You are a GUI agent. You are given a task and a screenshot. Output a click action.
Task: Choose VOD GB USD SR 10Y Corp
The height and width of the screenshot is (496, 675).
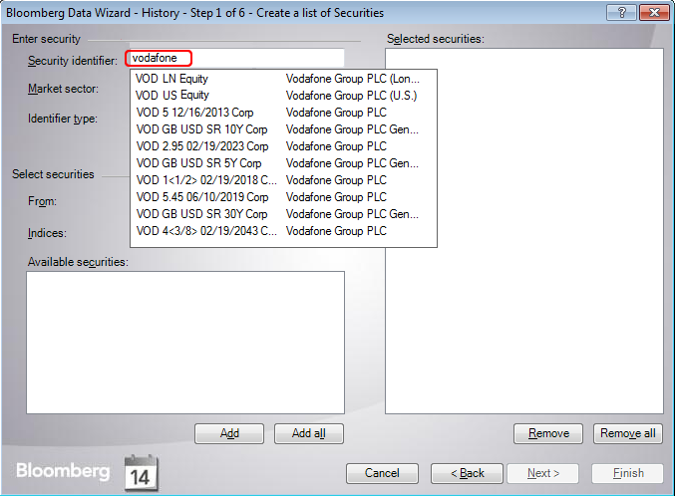[283, 129]
